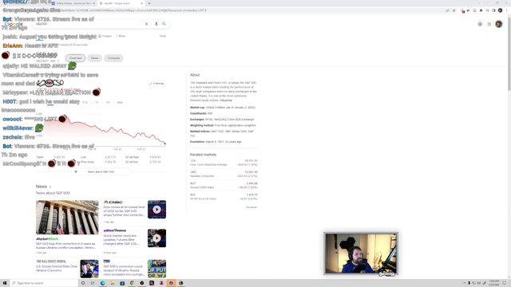Viewport: 511px width, 287px height.
Task: Open a new browser tab
Action: point(149,3)
